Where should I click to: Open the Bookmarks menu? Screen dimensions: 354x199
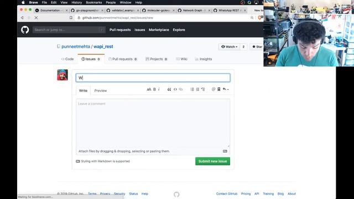click(93, 2)
